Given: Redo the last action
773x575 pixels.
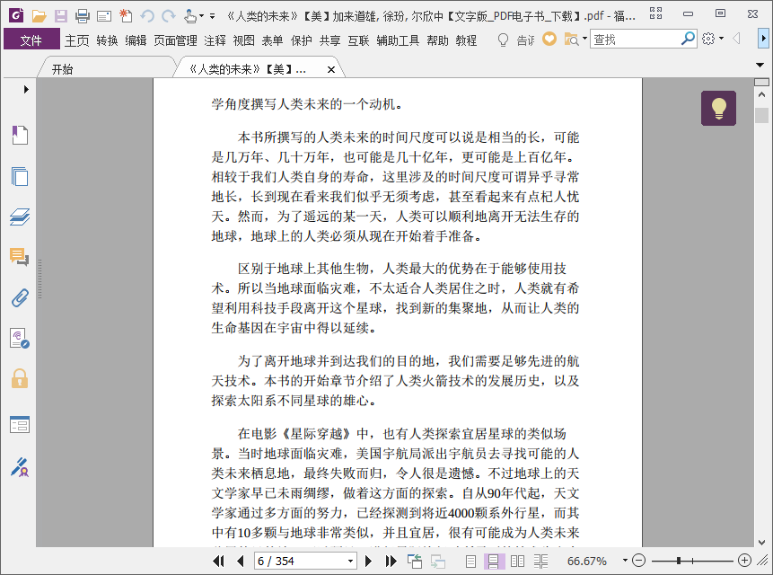Looking at the screenshot, I should (169, 16).
